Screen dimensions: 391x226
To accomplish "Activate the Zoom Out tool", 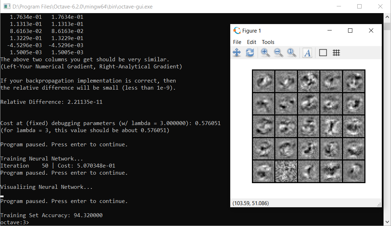I will pyautogui.click(x=278, y=52).
